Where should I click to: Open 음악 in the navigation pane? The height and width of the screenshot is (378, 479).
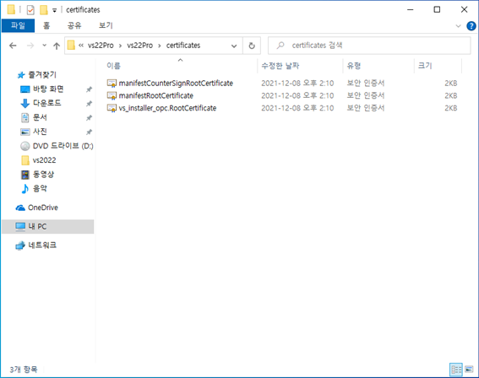point(40,188)
